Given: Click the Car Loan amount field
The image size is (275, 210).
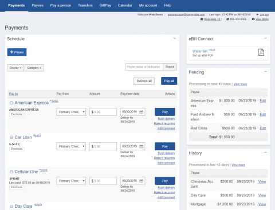Looking at the screenshot, I should click(103, 146).
